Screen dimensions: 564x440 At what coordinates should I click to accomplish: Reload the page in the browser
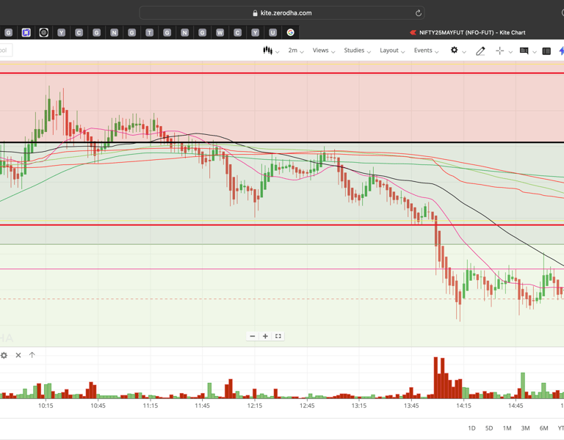419,13
